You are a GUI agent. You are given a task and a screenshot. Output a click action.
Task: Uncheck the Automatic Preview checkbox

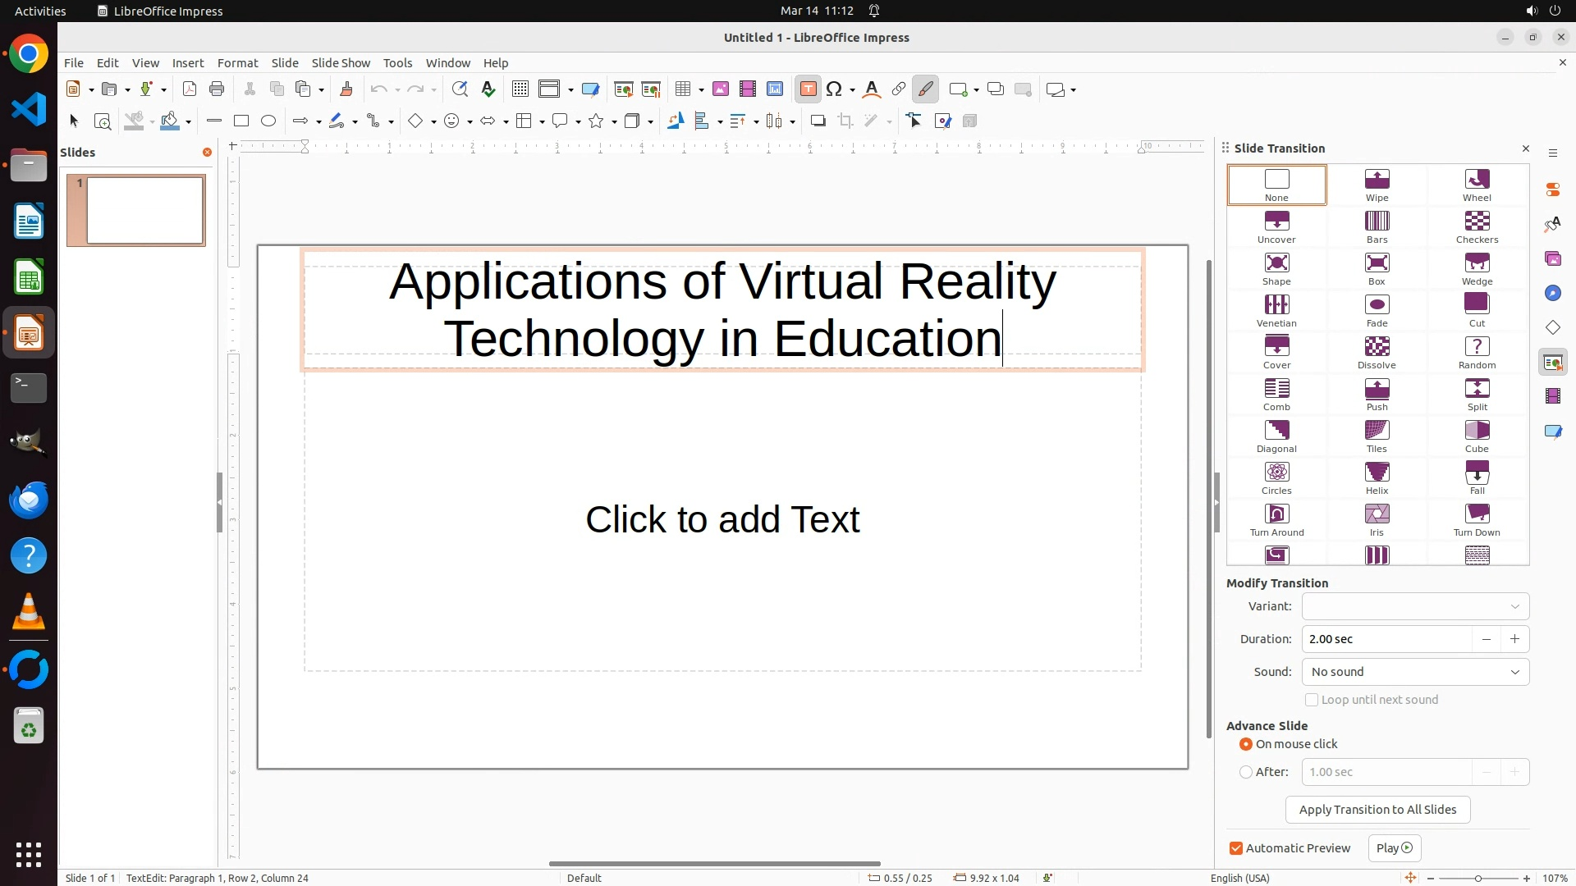point(1236,848)
